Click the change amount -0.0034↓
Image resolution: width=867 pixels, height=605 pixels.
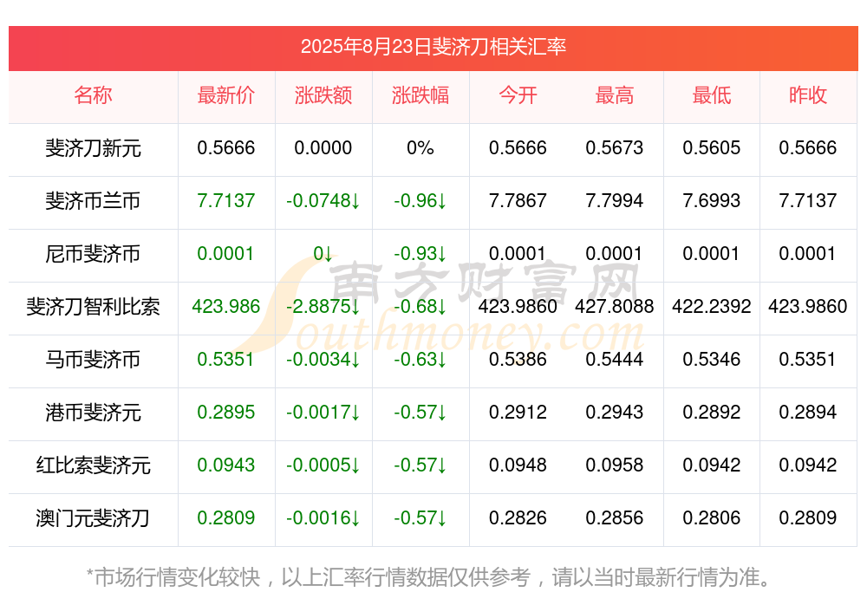point(323,360)
